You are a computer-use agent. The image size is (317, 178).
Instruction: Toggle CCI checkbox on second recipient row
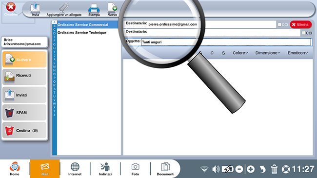[304, 33]
